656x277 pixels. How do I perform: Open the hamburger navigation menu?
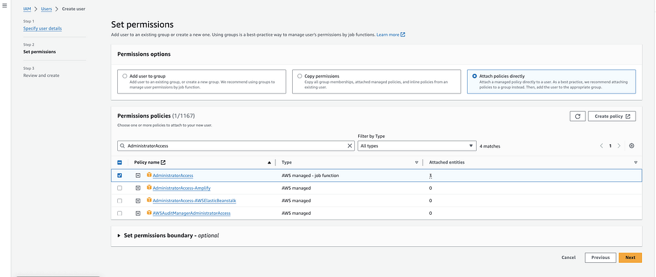pos(4,5)
